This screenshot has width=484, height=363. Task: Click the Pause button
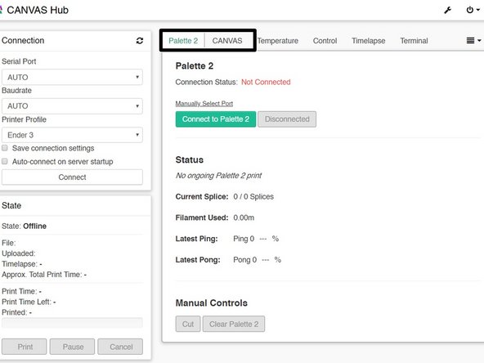pos(73,347)
